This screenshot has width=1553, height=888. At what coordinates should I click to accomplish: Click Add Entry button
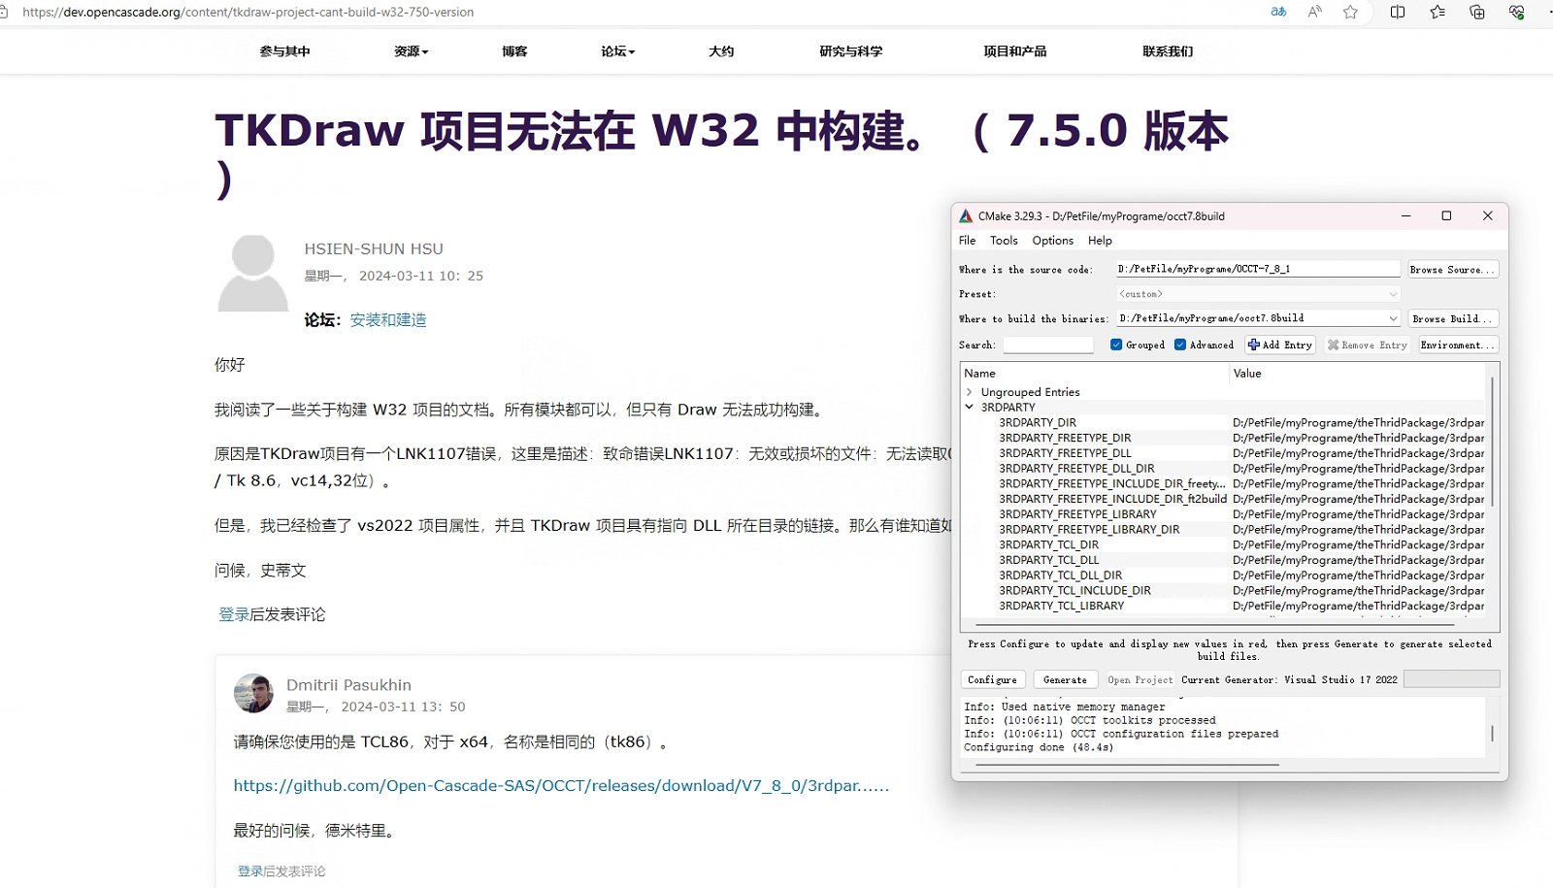coord(1280,345)
